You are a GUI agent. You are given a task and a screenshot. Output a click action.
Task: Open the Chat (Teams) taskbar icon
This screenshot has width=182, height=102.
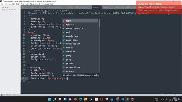click(70, 99)
